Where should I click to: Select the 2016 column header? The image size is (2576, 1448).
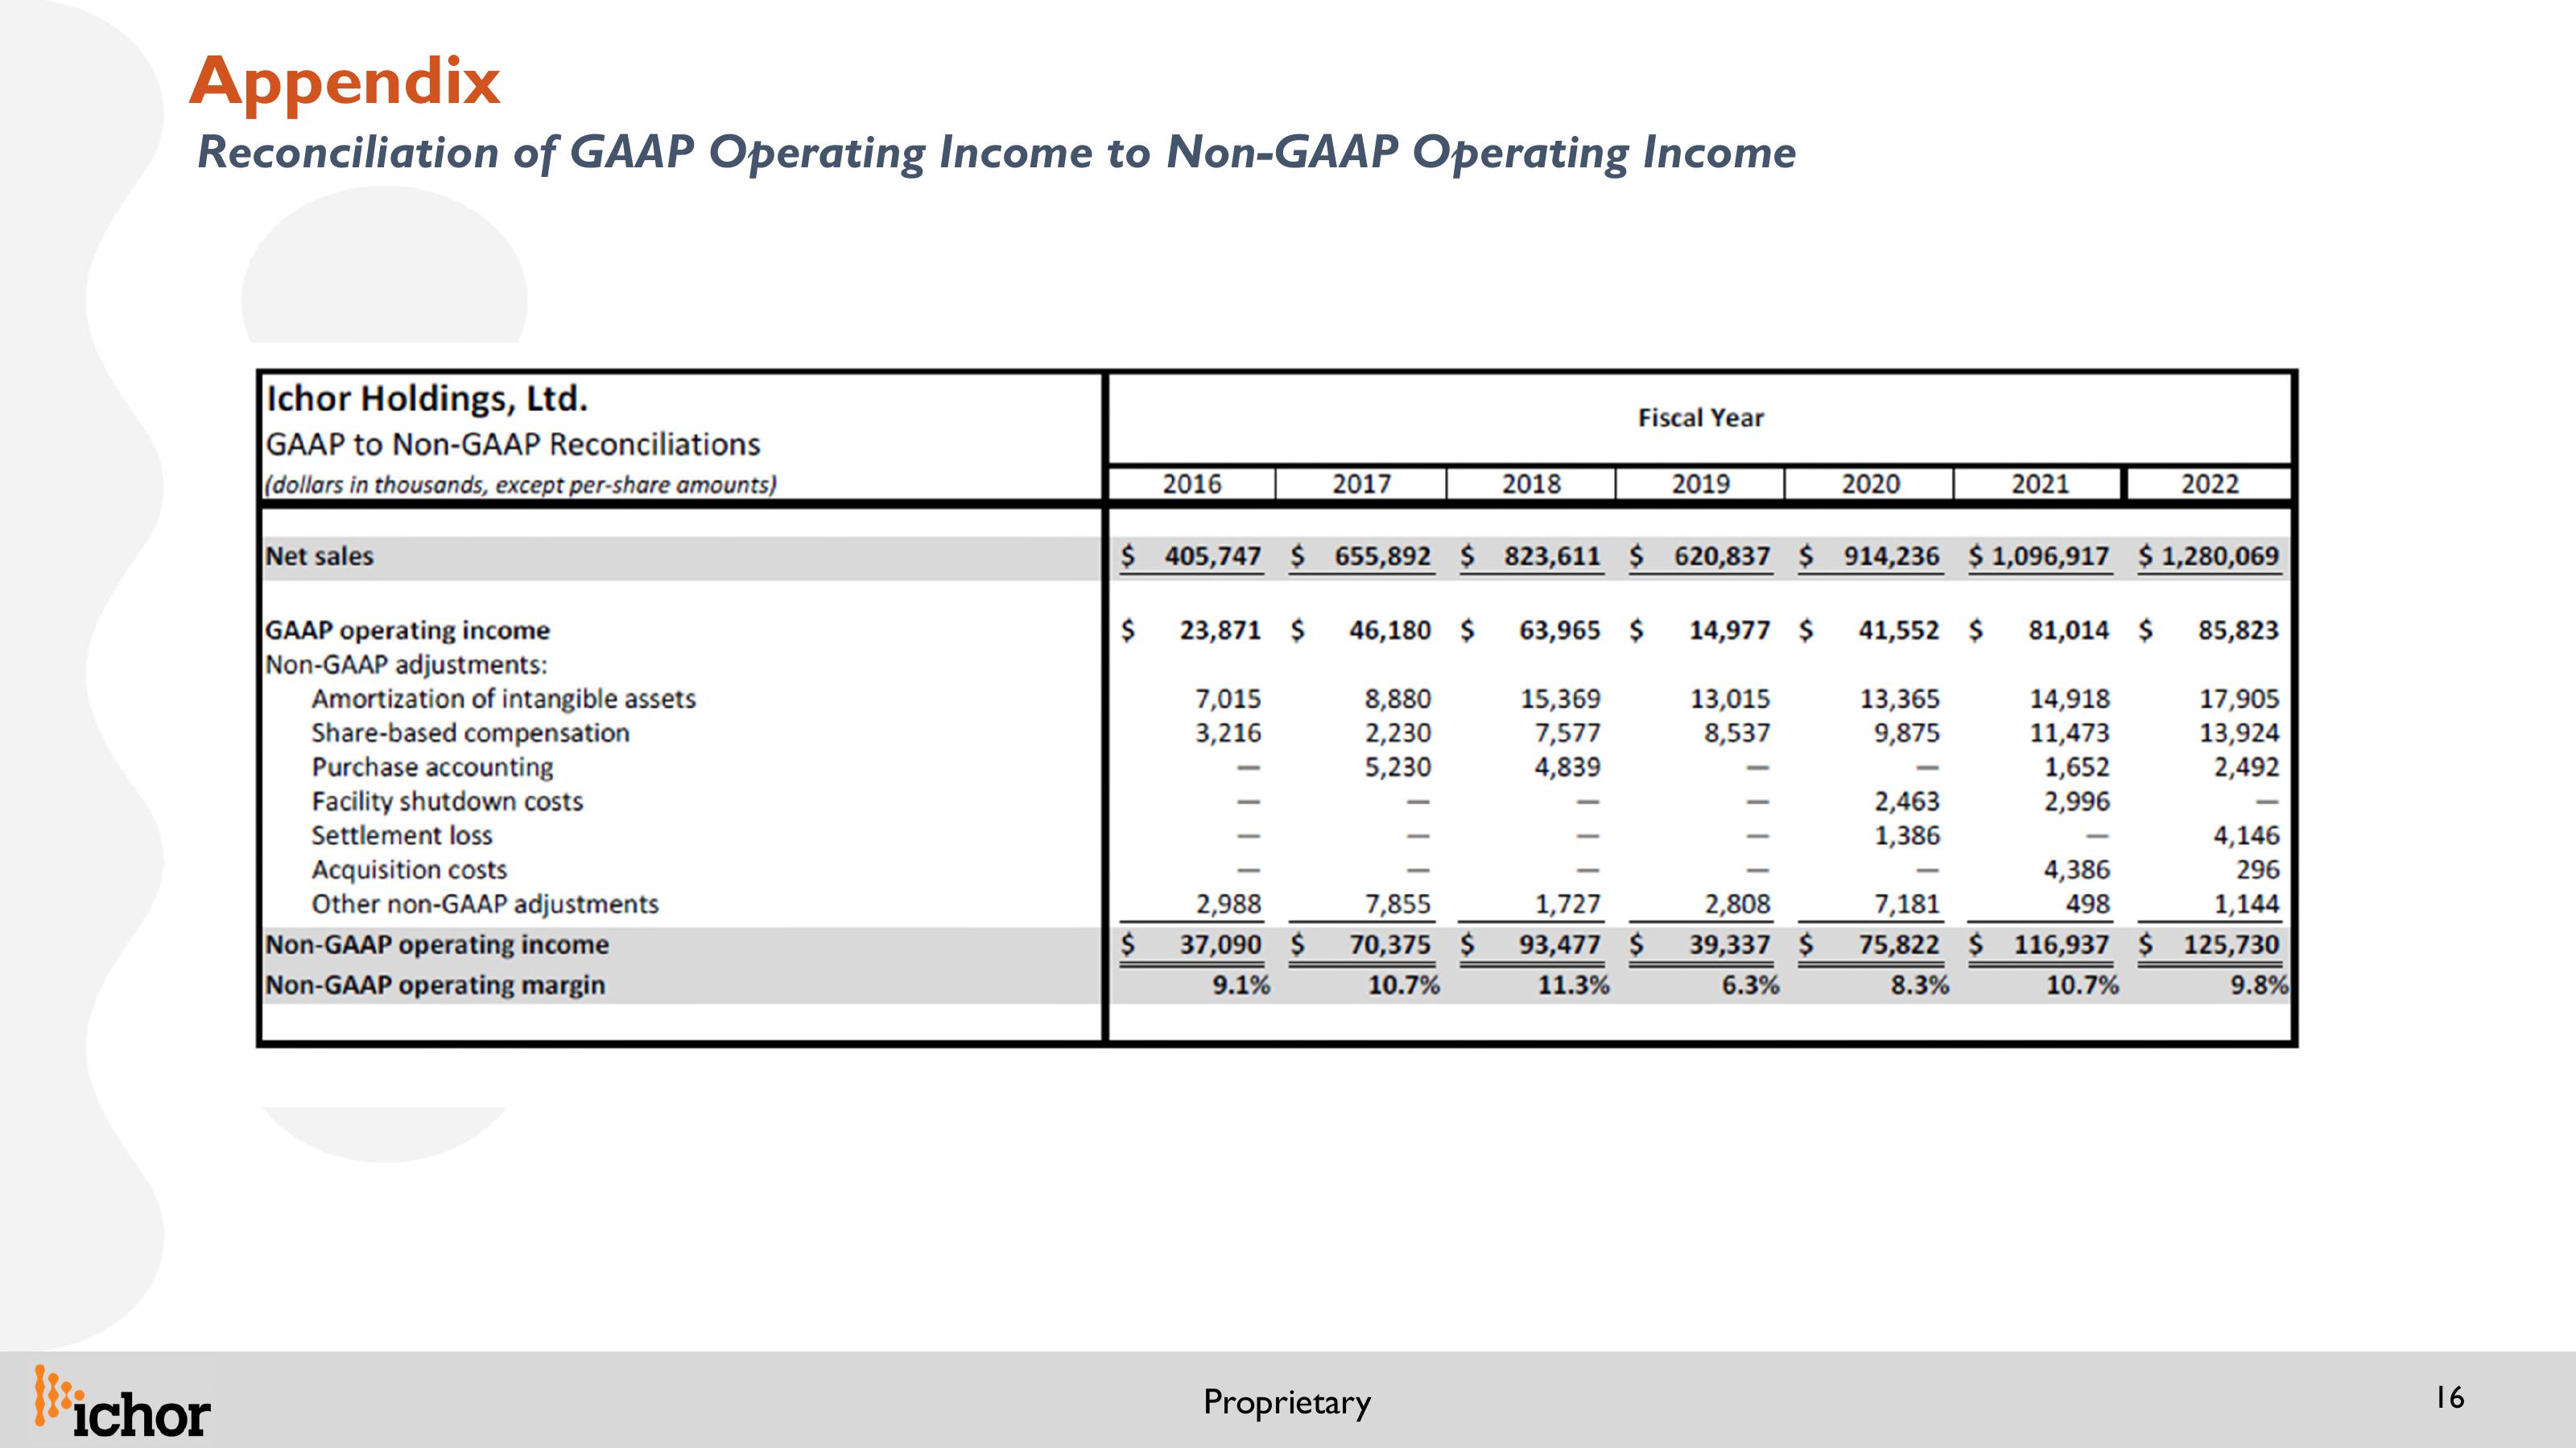point(1191,483)
